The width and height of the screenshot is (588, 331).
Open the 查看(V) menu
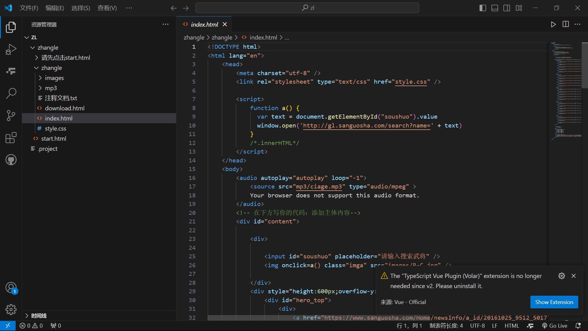click(107, 8)
